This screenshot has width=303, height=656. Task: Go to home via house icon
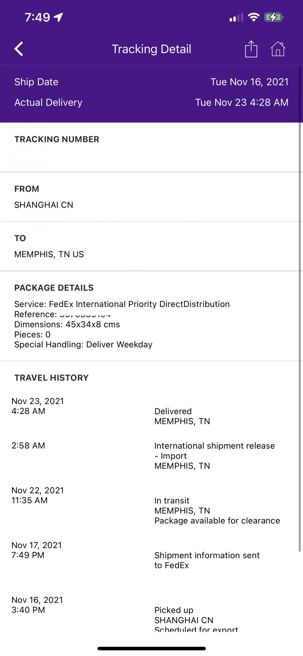pyautogui.click(x=278, y=49)
